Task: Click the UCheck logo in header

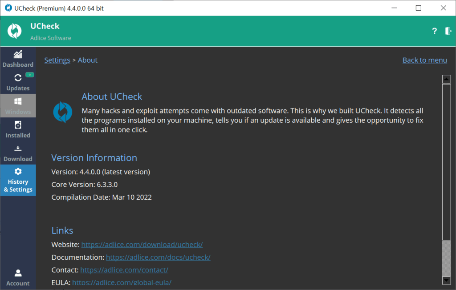Action: [15, 31]
